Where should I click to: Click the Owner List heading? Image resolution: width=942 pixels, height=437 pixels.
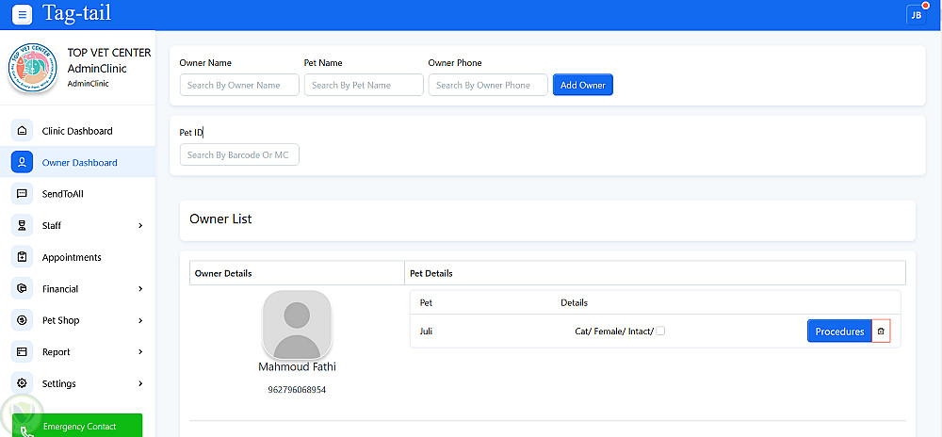coord(220,219)
